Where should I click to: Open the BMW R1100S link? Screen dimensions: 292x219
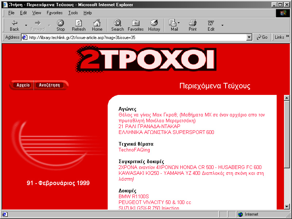(134, 196)
